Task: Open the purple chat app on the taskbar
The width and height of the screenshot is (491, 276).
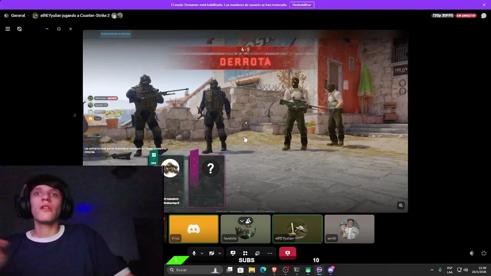Action: point(319,270)
